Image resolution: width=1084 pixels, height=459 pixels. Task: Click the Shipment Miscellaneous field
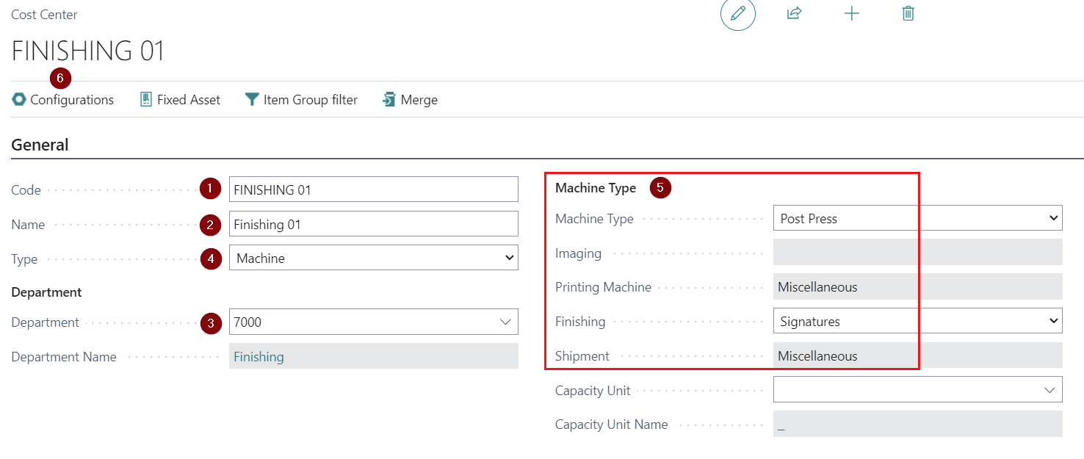click(x=918, y=355)
